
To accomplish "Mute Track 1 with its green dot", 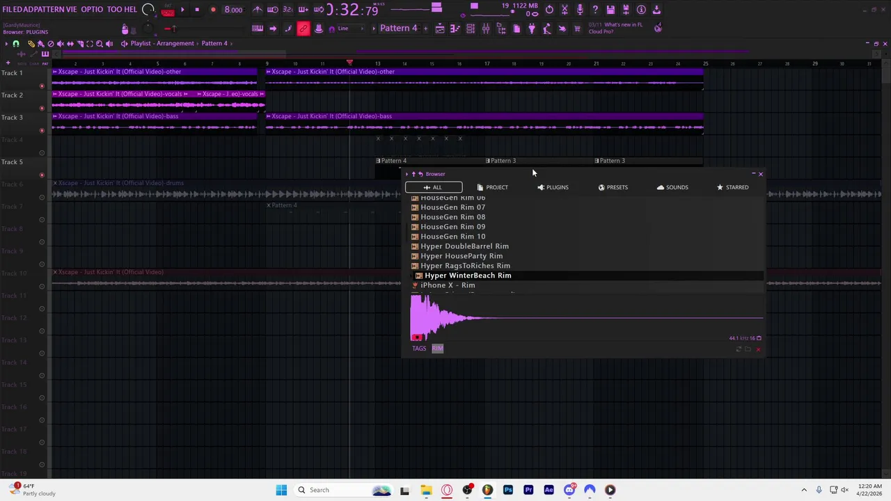I will point(42,86).
